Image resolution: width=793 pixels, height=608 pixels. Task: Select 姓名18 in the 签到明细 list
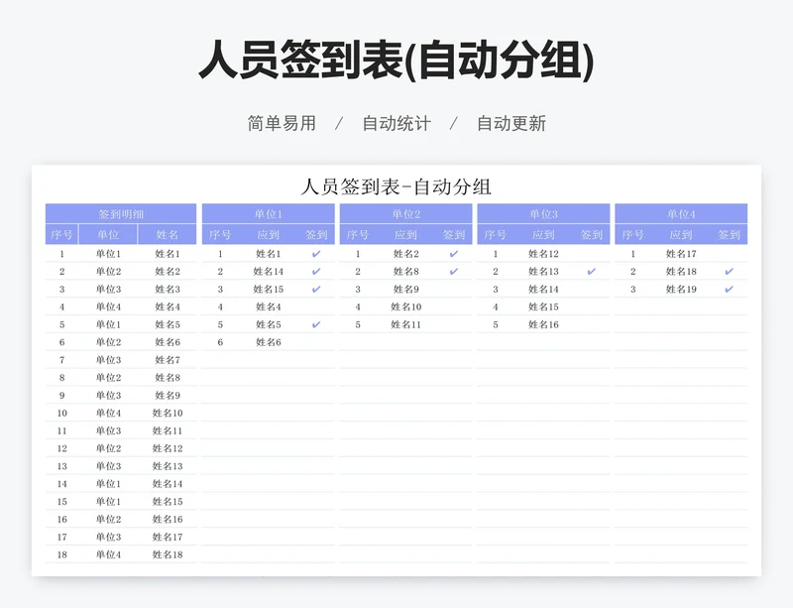[x=167, y=554]
